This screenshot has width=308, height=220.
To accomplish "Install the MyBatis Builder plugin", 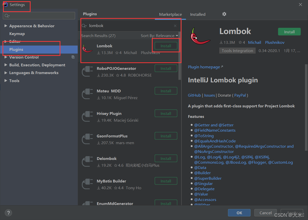I will pos(166,181).
